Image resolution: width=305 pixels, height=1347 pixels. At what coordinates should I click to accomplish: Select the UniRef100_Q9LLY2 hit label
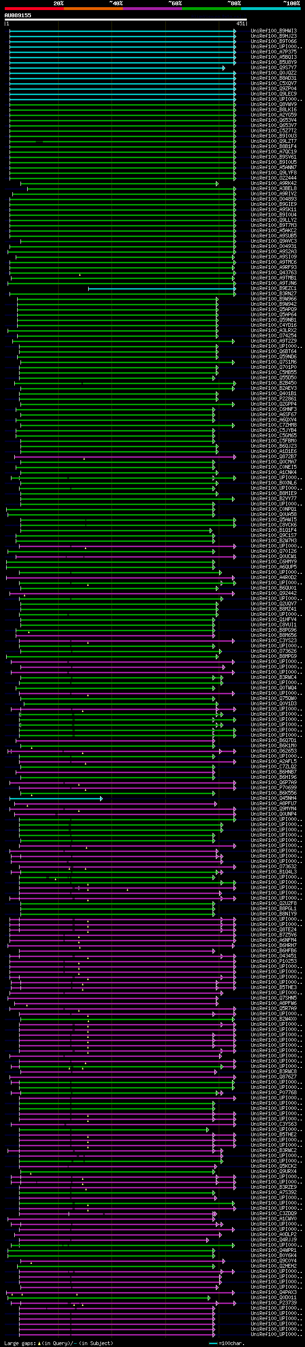(x=274, y=220)
